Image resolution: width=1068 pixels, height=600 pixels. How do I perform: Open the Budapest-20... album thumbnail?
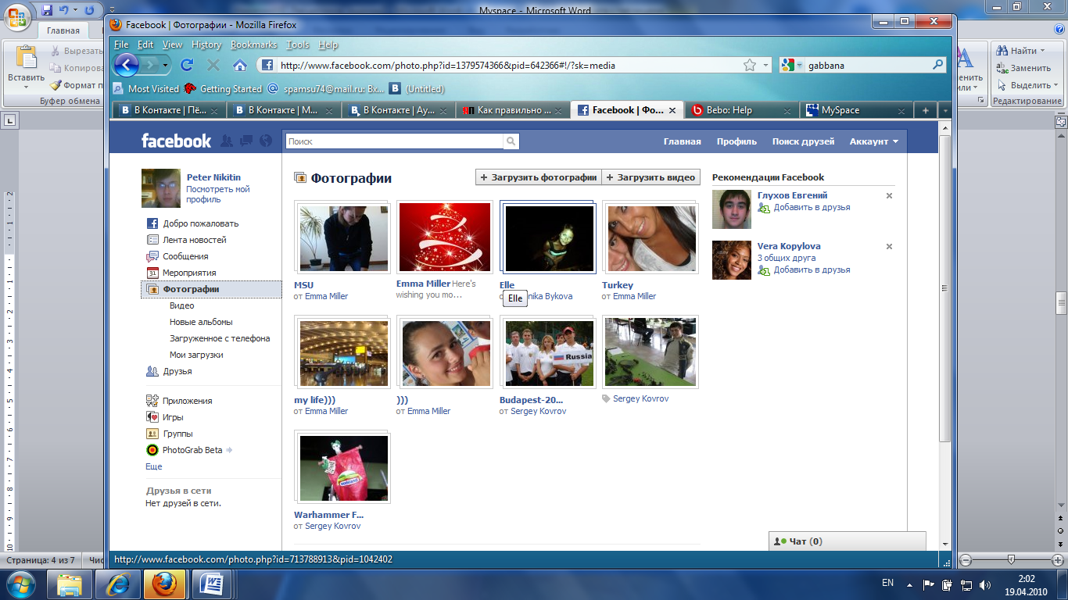point(548,352)
